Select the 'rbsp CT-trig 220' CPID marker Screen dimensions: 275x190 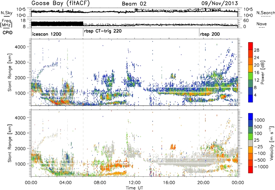click(x=103, y=31)
